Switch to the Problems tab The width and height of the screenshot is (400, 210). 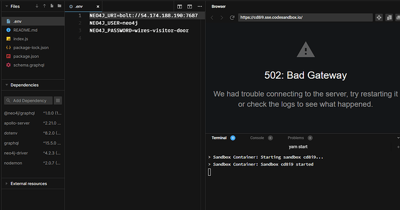[x=296, y=138]
